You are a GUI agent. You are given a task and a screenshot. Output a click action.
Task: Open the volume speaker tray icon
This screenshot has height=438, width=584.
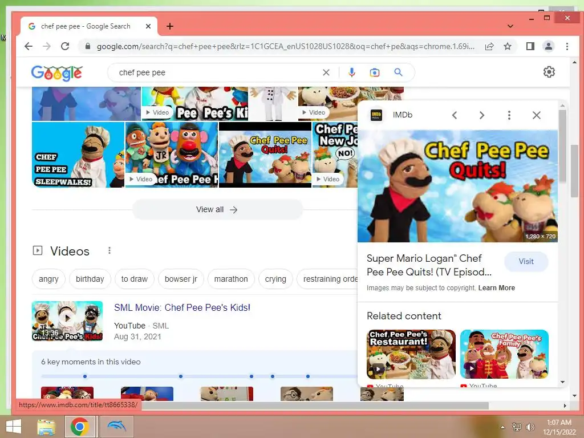[530, 427]
